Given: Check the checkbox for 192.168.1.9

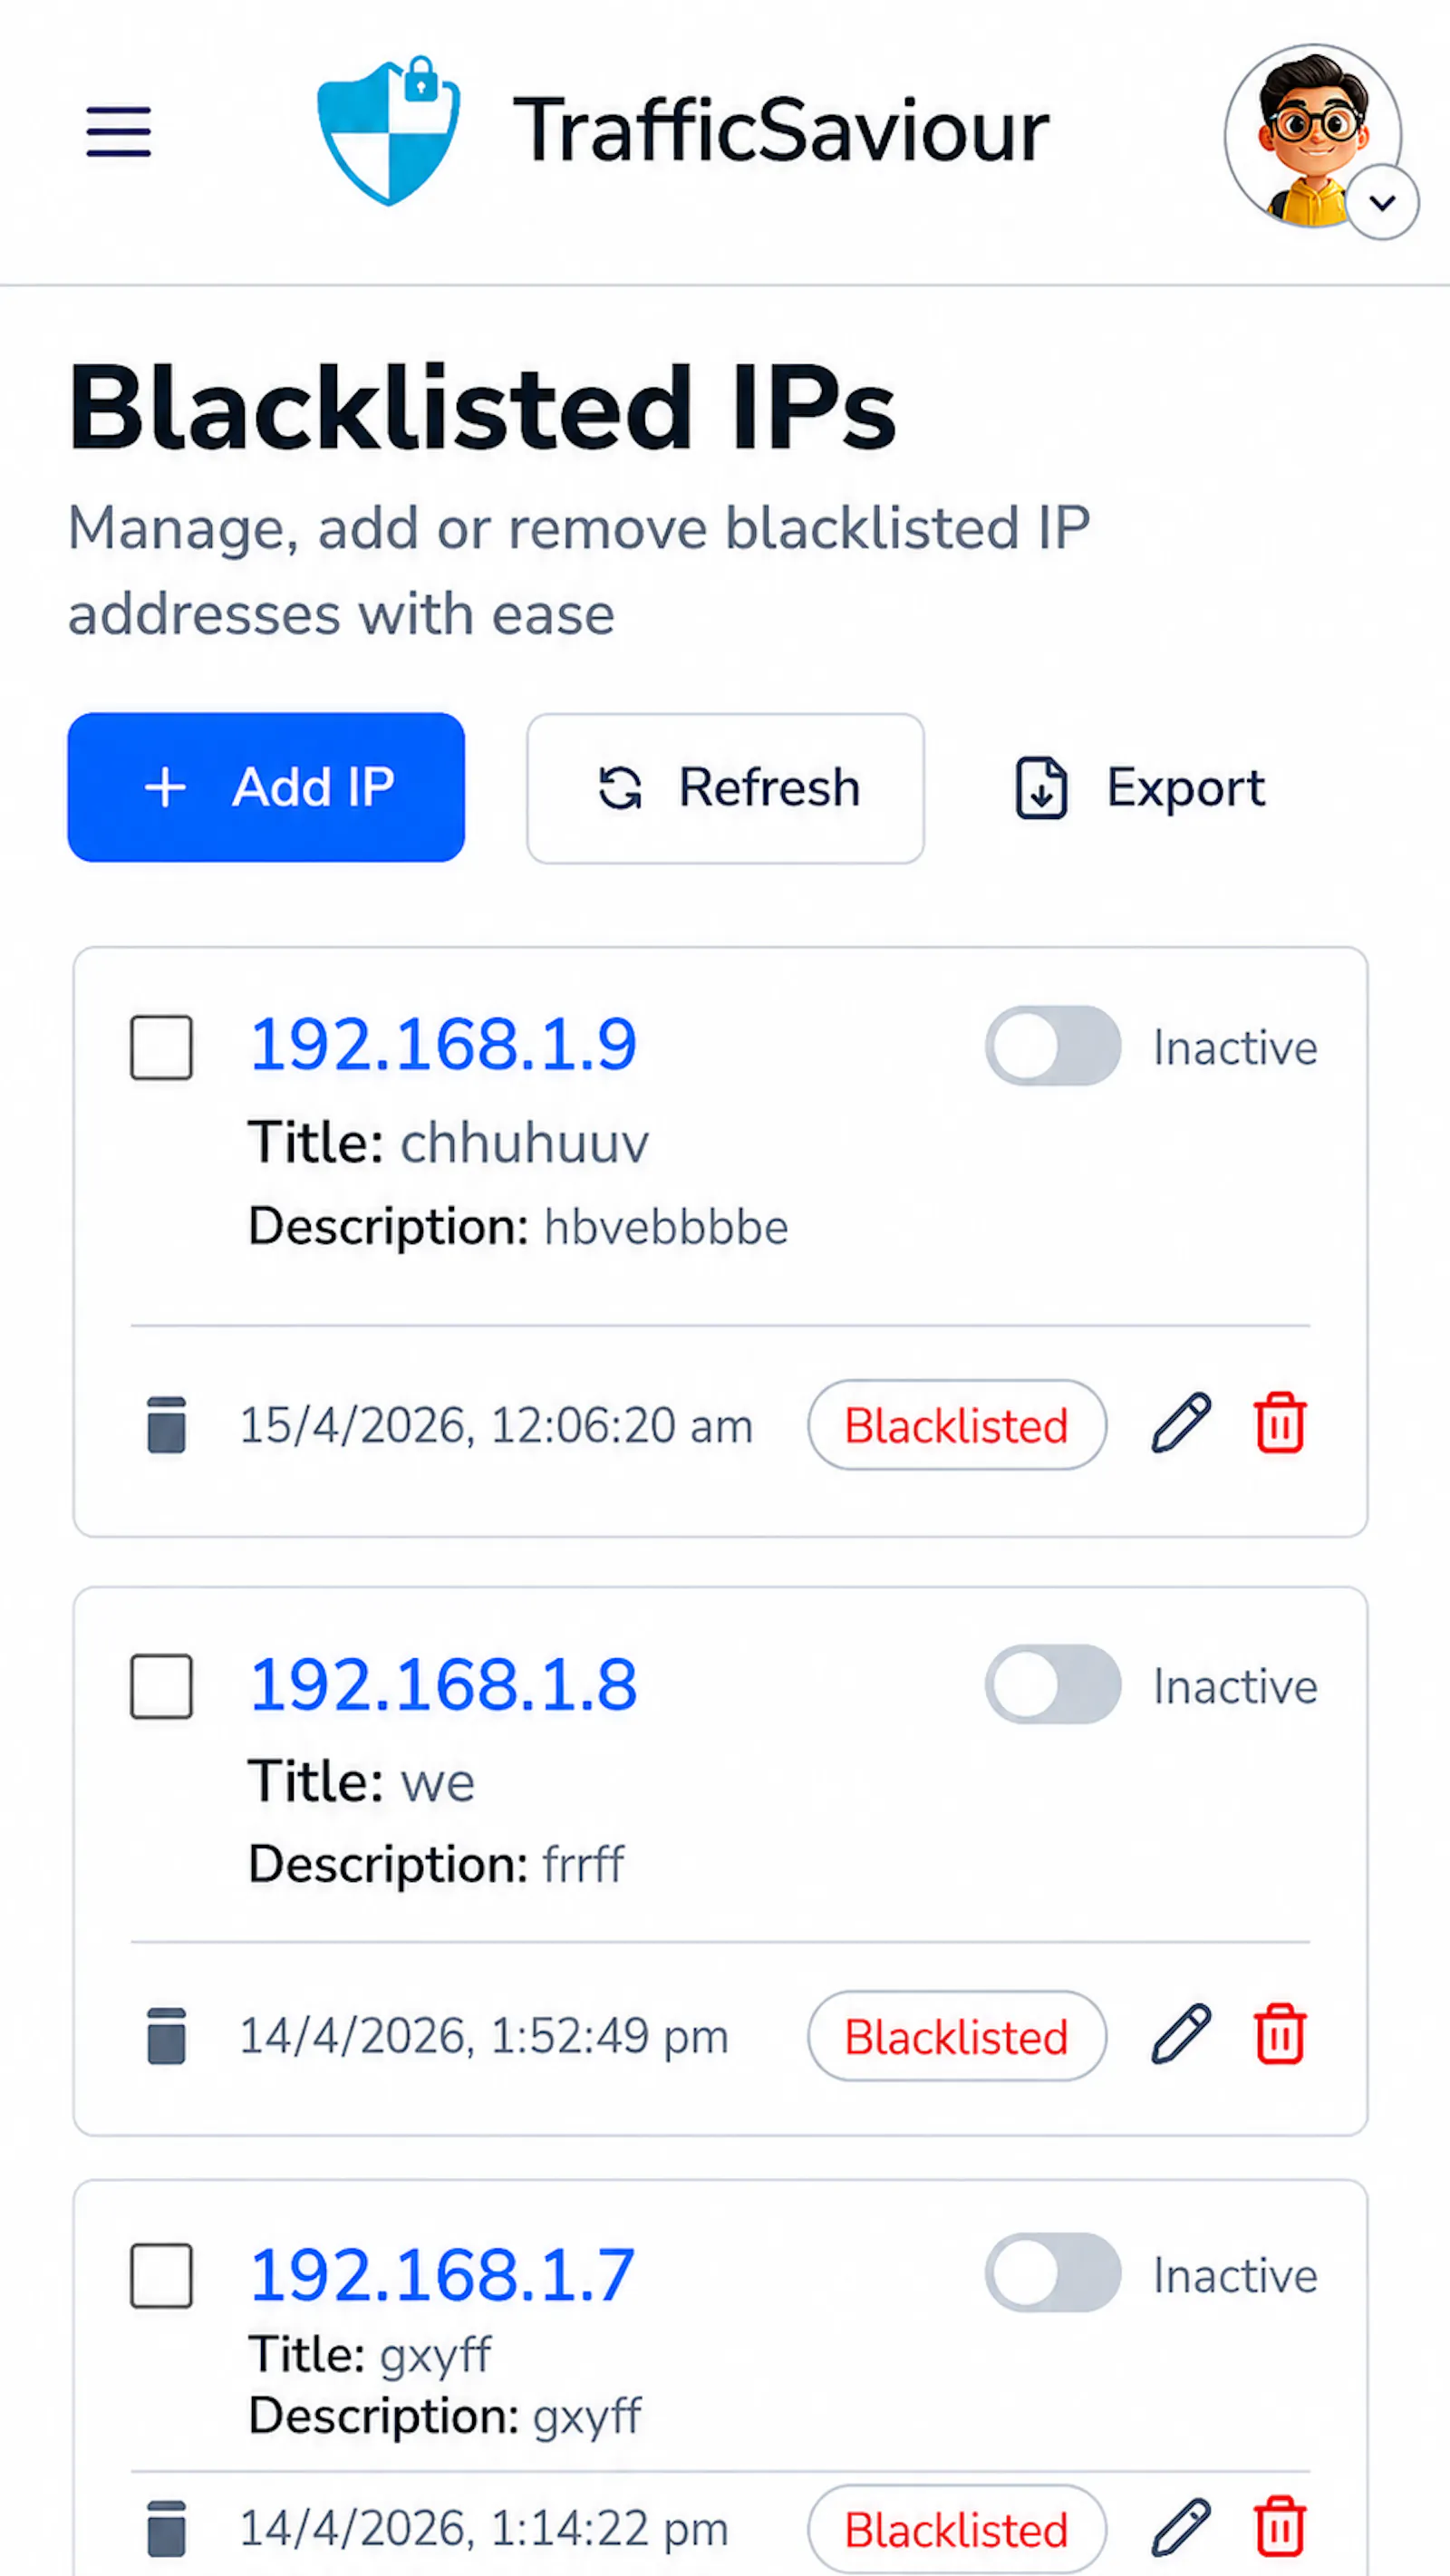Looking at the screenshot, I should 161,1048.
